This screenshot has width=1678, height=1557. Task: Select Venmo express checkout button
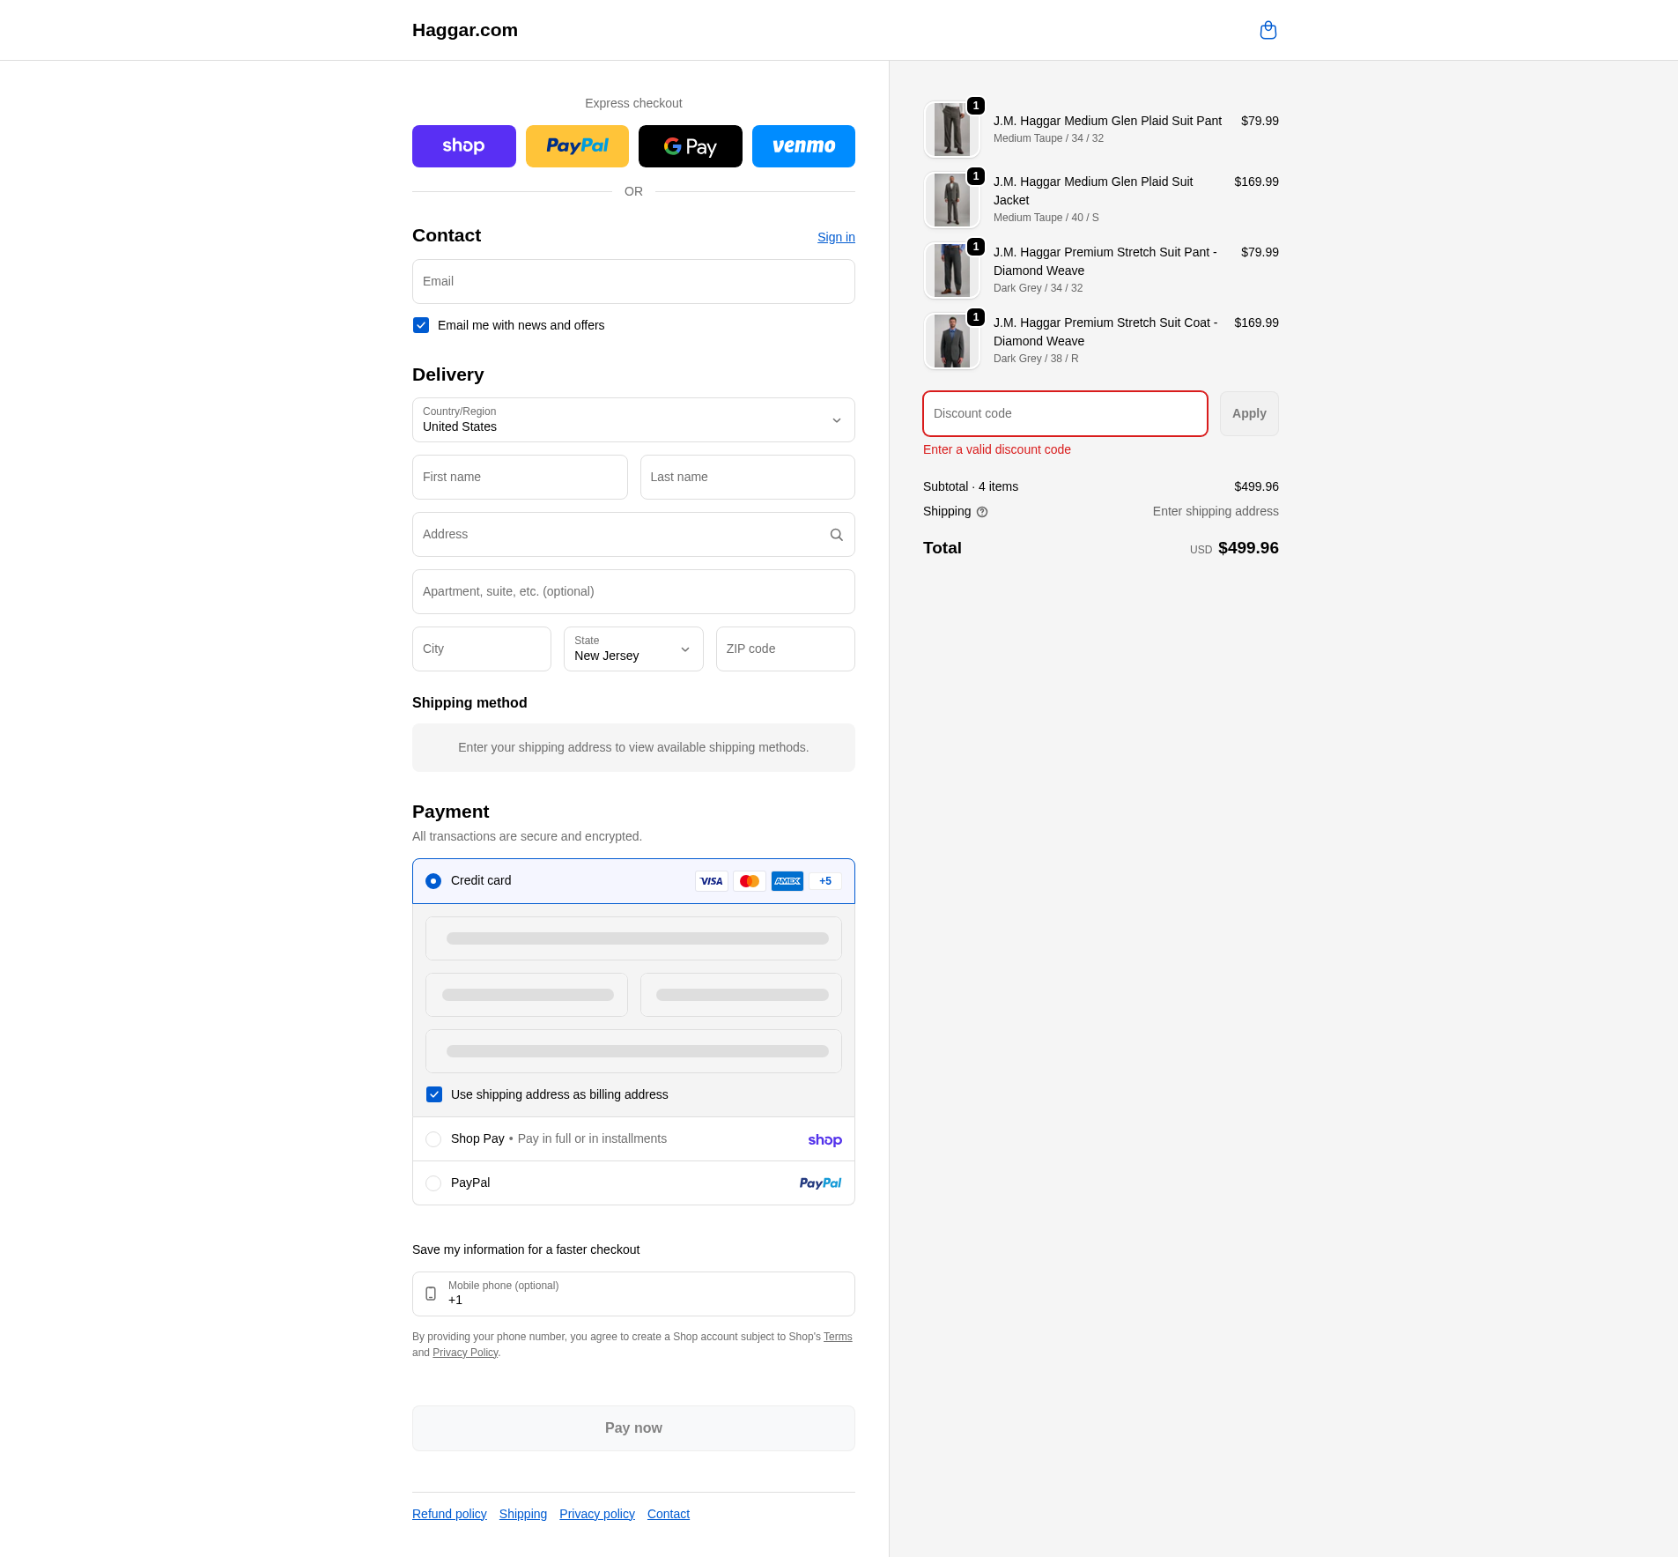(x=803, y=146)
